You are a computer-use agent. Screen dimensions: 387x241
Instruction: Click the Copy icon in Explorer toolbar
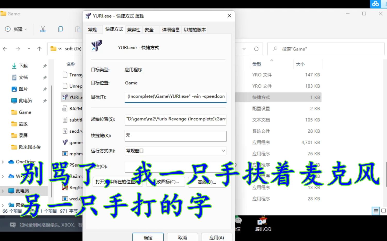[60, 29]
